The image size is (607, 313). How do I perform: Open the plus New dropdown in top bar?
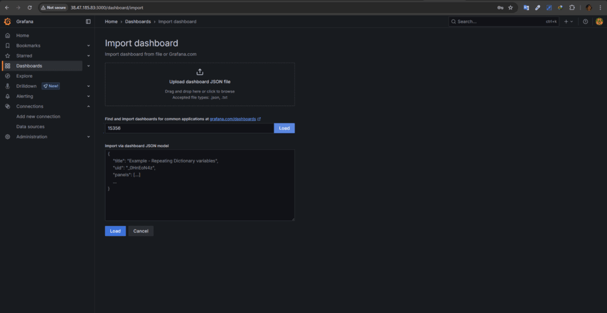(x=568, y=22)
